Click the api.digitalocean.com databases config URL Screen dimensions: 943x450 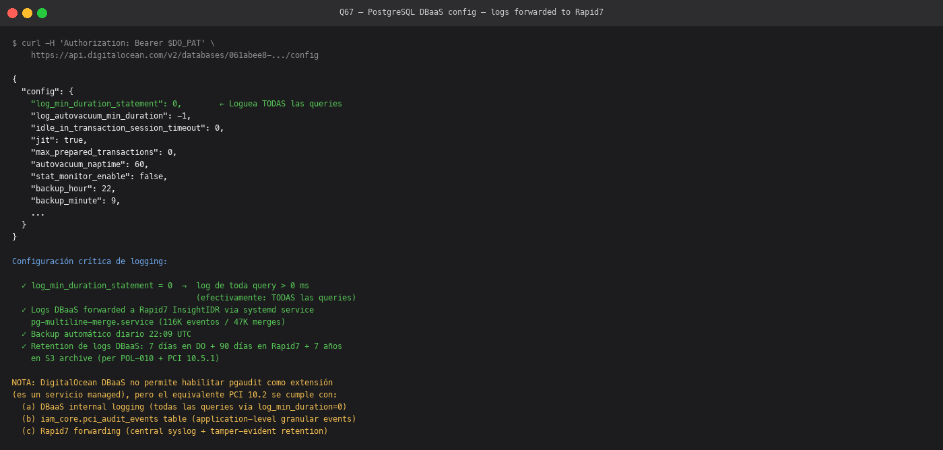174,55
